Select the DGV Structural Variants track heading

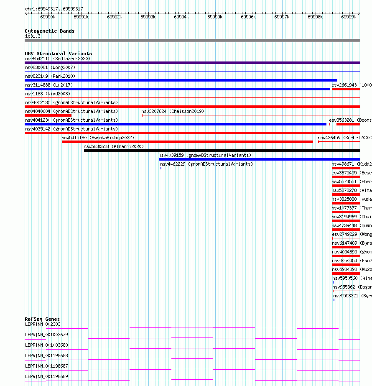click(59, 54)
